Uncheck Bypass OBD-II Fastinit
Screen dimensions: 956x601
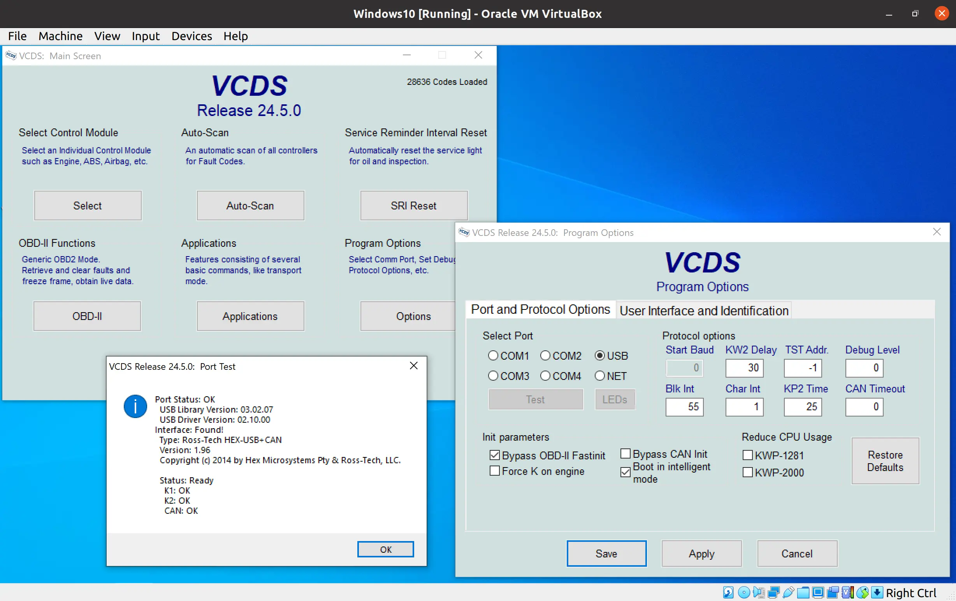(x=495, y=455)
